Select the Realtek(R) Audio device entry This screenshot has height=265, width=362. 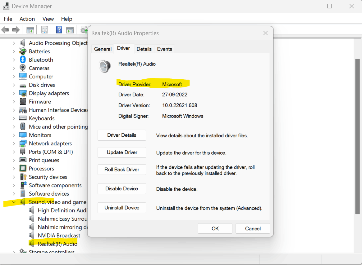pos(57,244)
